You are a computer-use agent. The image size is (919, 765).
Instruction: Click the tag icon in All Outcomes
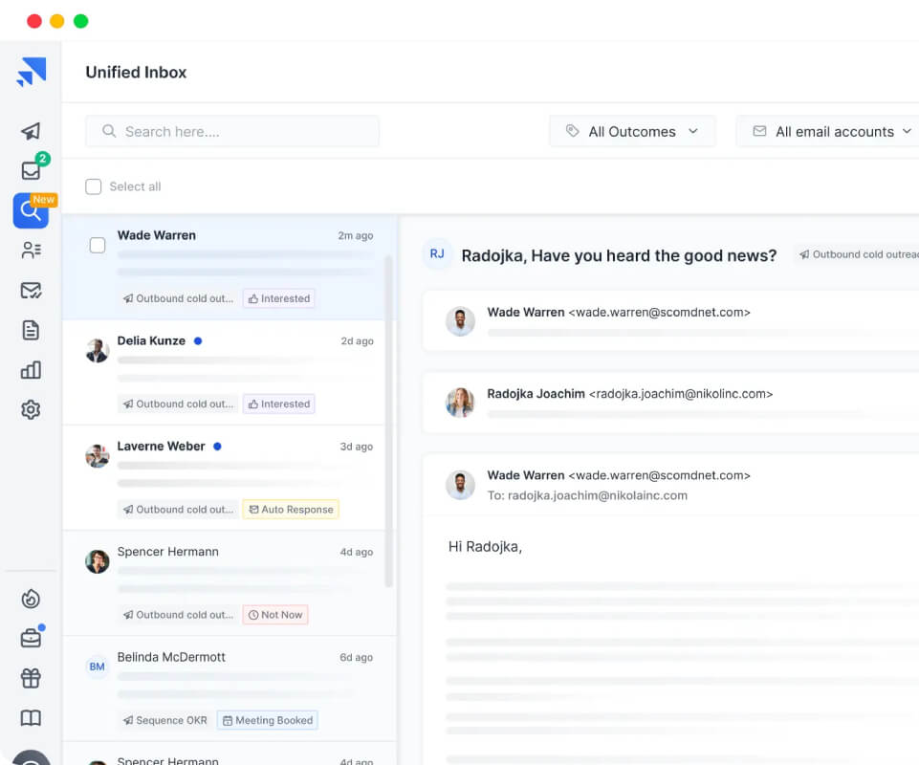point(573,131)
